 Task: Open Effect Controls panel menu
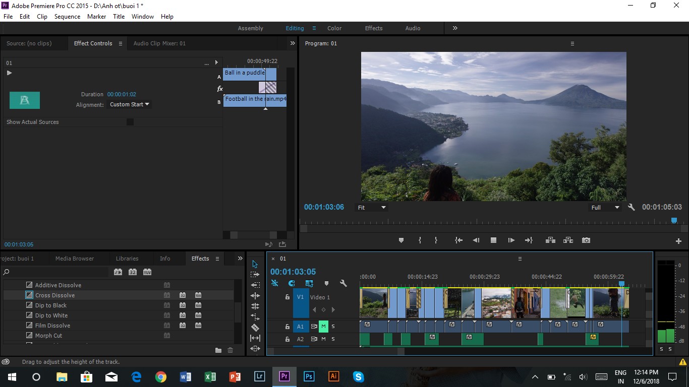121,43
